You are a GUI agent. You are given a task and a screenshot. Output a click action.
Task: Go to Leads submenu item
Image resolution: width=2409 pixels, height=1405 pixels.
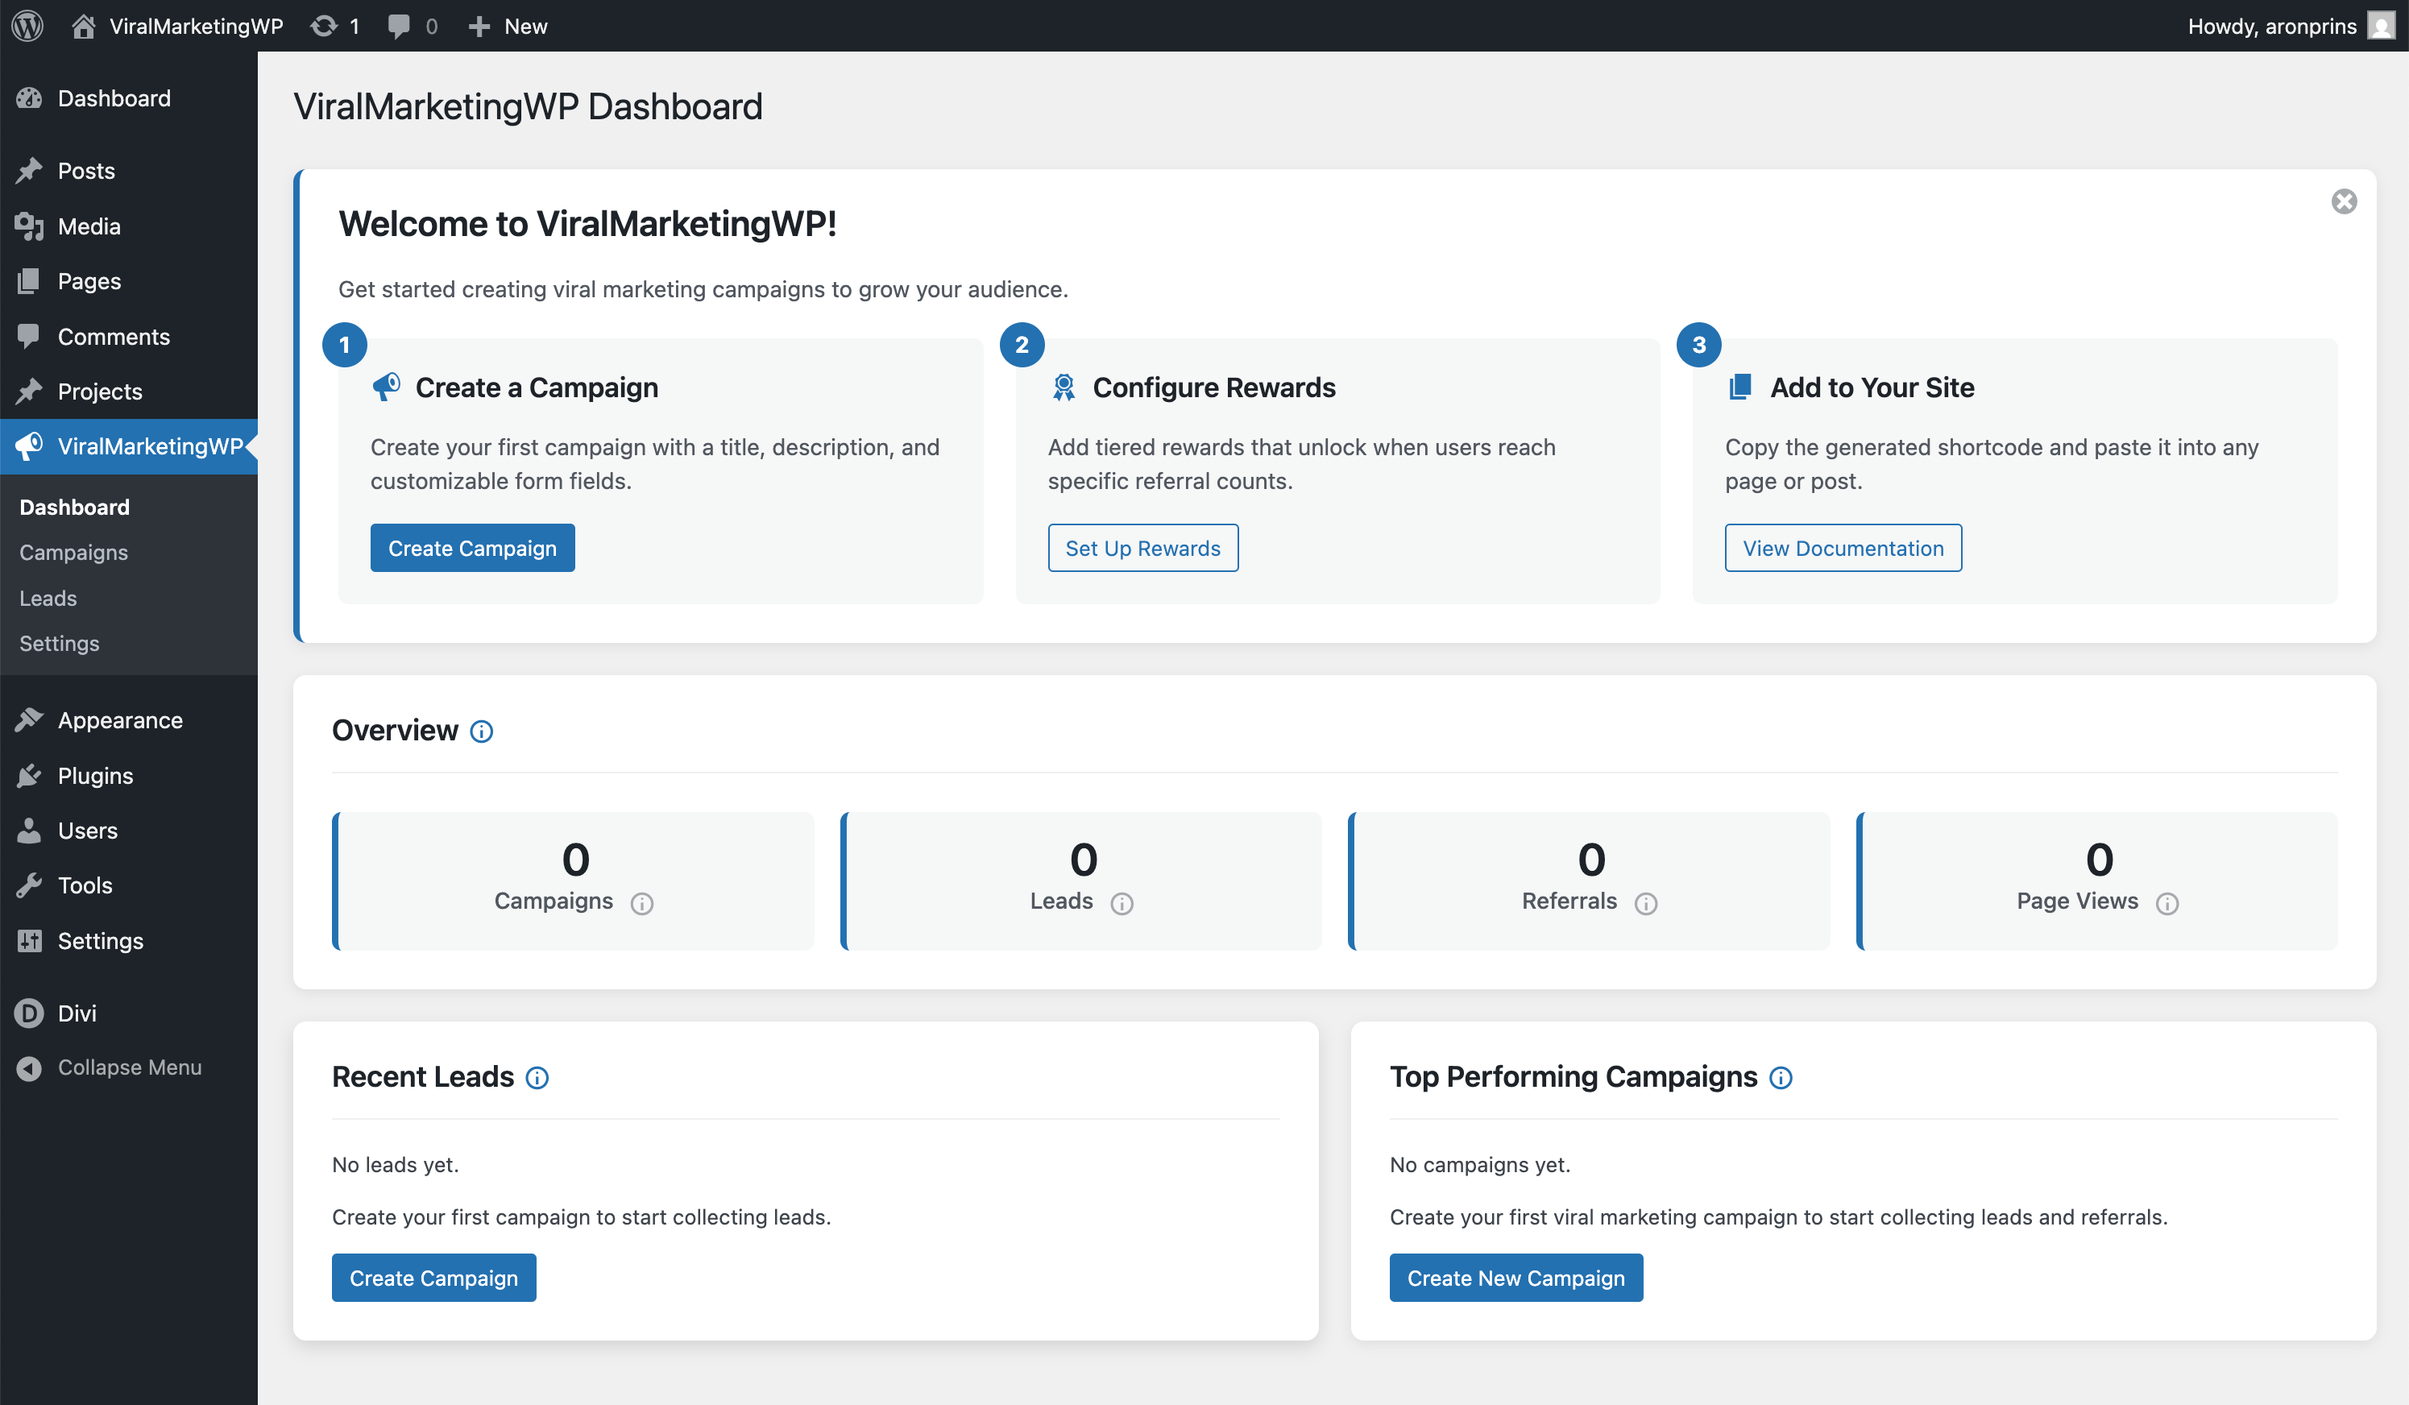coord(48,599)
